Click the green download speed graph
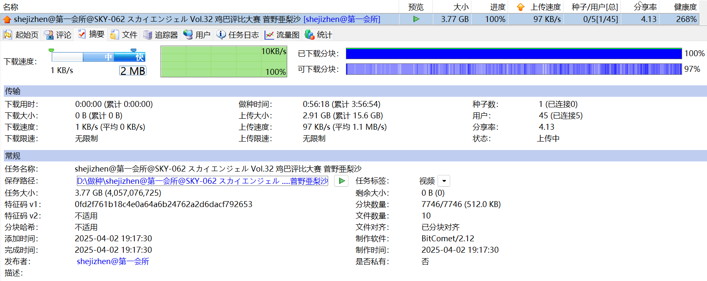The width and height of the screenshot is (707, 281). [x=223, y=61]
